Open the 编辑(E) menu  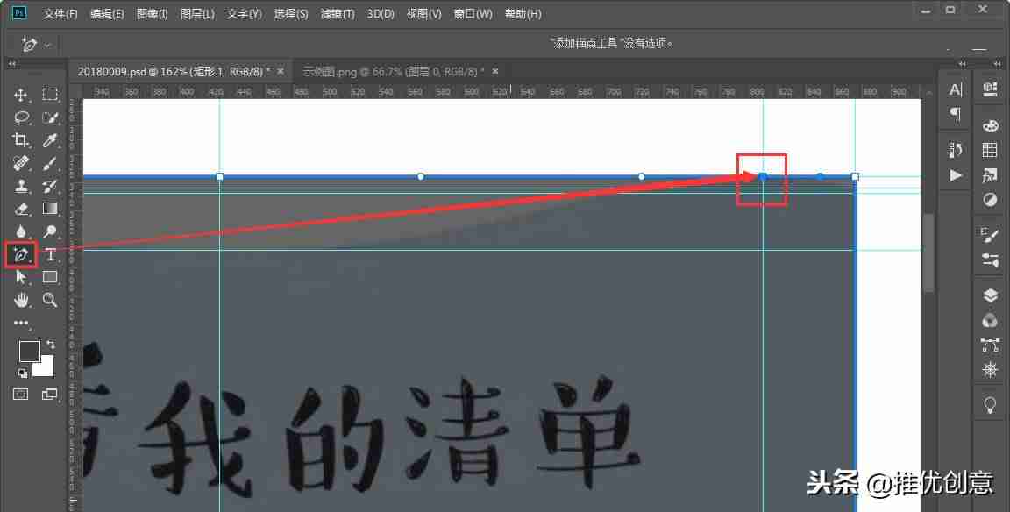point(107,13)
